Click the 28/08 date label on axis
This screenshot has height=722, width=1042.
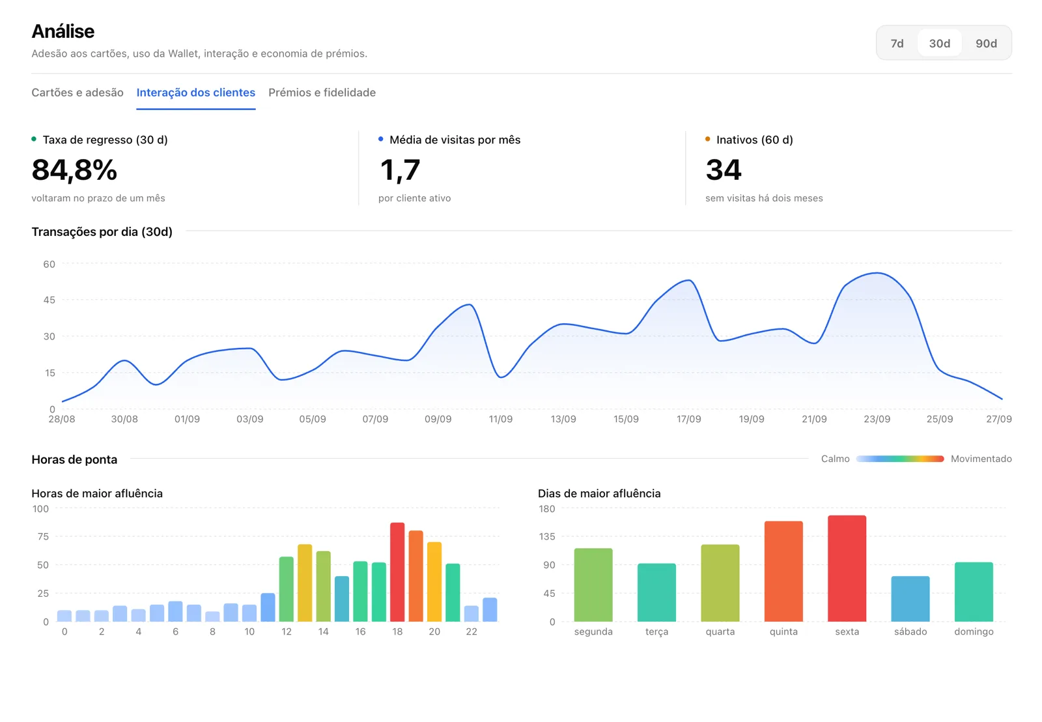pyautogui.click(x=62, y=419)
